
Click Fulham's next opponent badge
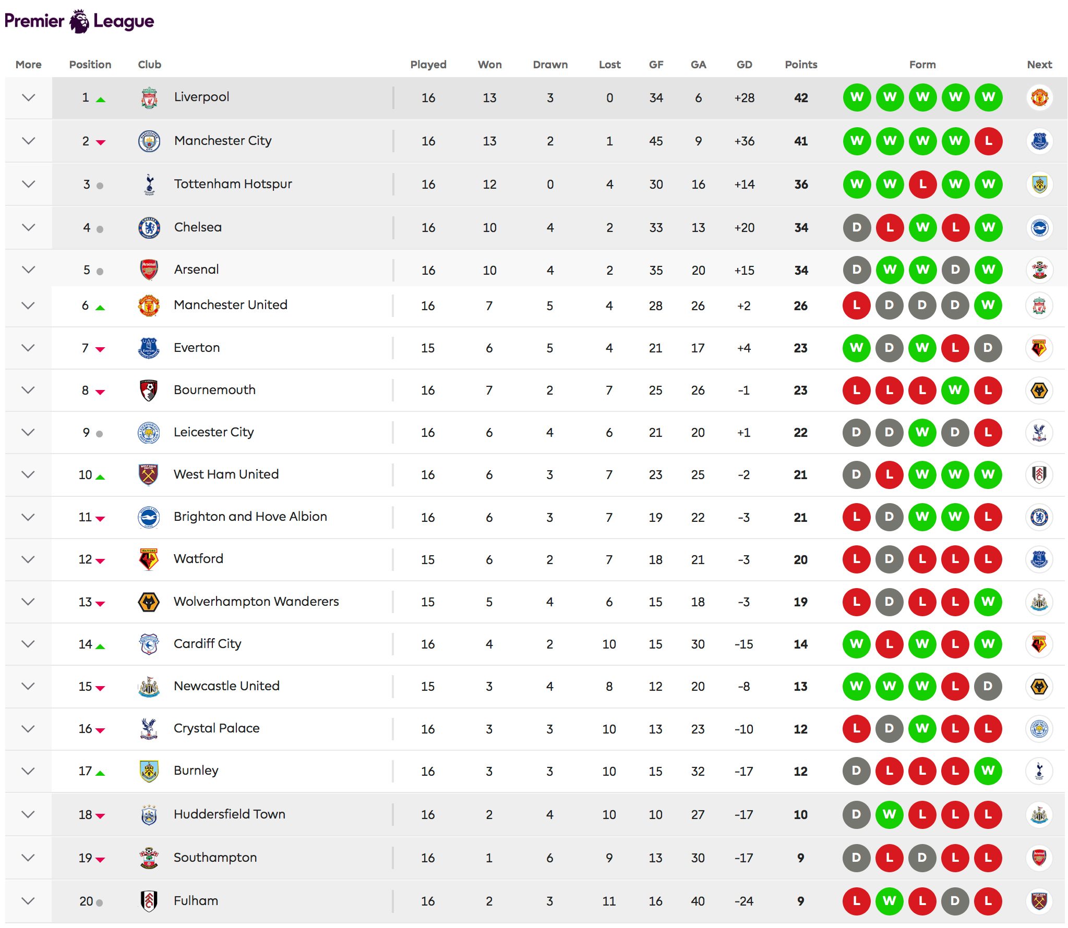tap(1039, 901)
